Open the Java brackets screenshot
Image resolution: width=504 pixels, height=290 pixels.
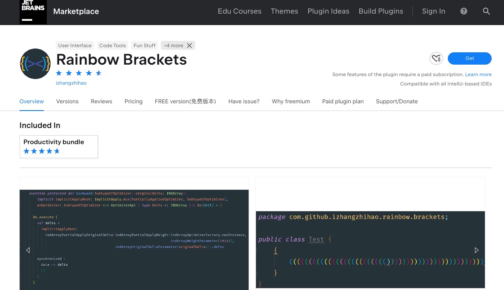370,250
